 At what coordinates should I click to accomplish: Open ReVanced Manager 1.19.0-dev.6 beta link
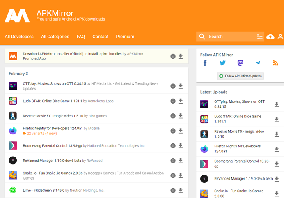[52, 161]
